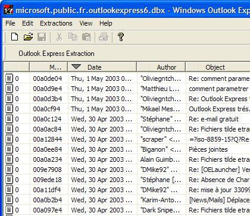Click author "Matthieu L..."
Screen dimensions: 250x216
tap(160, 89)
